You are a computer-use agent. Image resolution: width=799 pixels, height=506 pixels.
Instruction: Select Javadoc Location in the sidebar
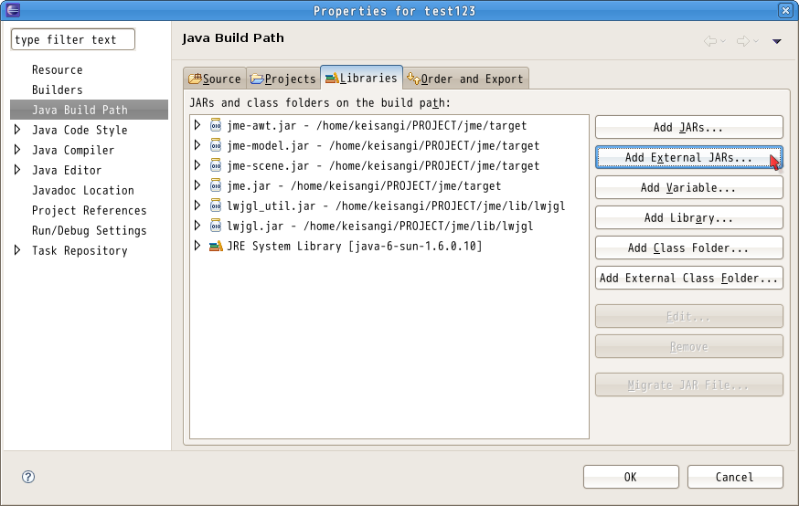coord(82,190)
